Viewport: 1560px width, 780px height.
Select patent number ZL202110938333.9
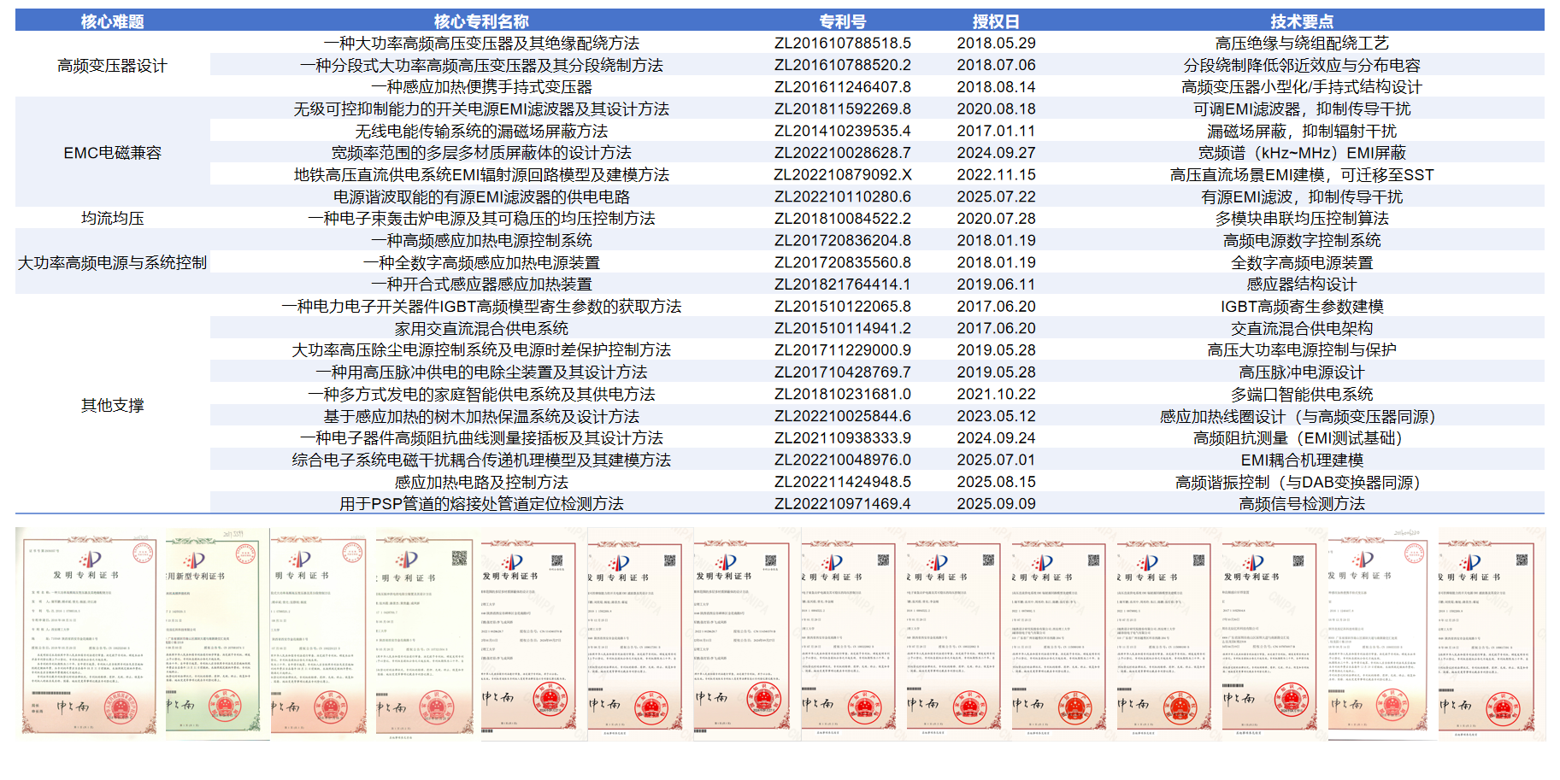pyautogui.click(x=843, y=438)
